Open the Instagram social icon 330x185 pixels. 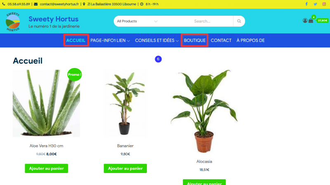click(324, 4)
